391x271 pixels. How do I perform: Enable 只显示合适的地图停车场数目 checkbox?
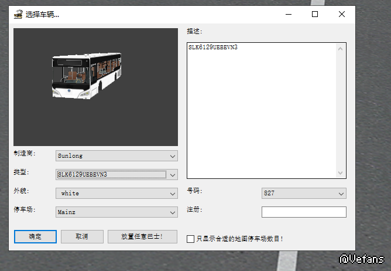190,239
